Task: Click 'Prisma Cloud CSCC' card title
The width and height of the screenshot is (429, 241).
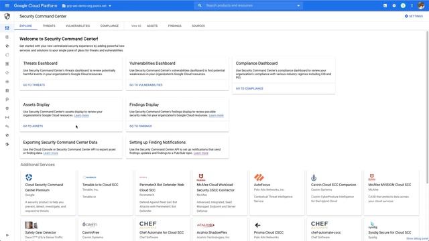Action: (269, 232)
